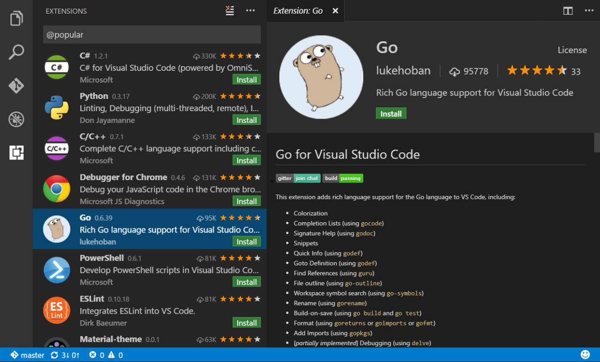Click the feedback smiley icon
Screen dimensions: 600x362
click(585, 354)
